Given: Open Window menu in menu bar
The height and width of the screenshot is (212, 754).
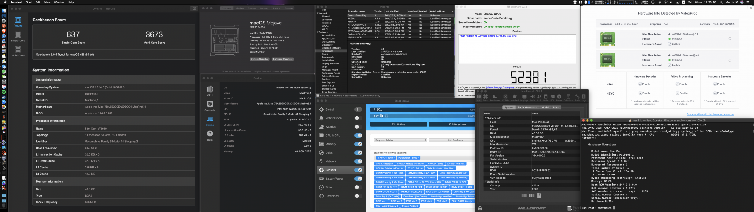Looking at the screenshot, I should 59,2.
